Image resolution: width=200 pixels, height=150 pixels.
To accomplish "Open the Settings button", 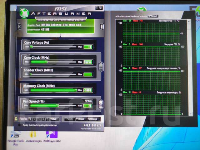I will [93, 119].
